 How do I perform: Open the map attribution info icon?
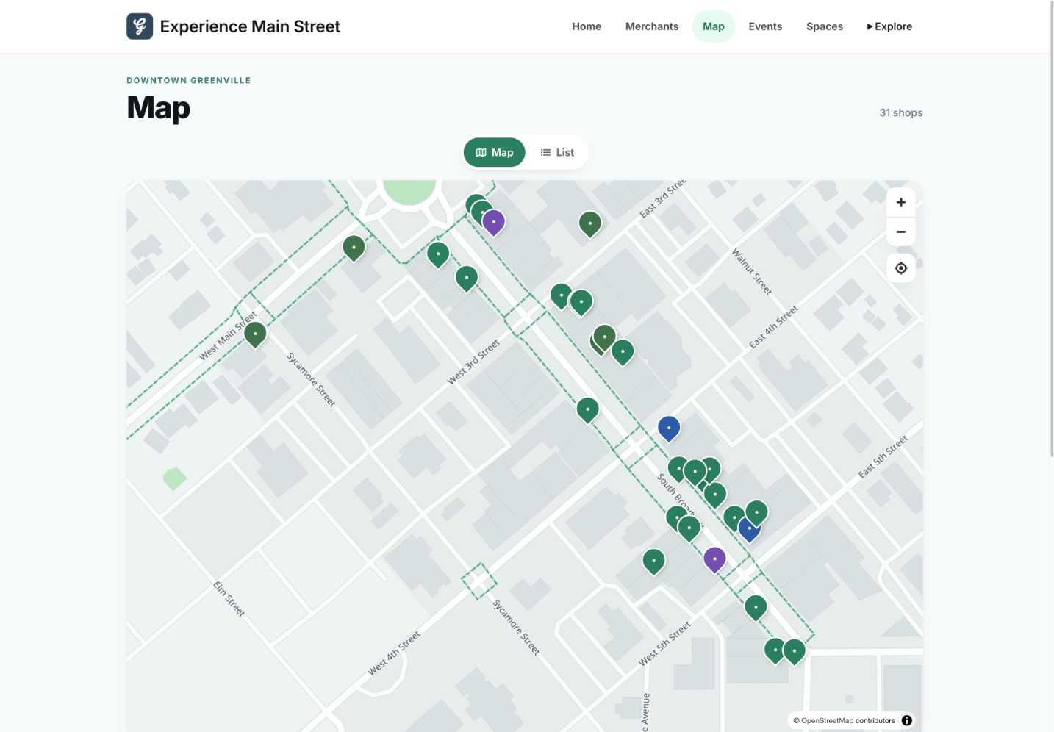click(907, 720)
